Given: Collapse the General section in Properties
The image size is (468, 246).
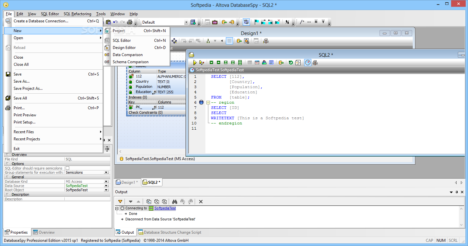Looking at the screenshot, I should click(7, 177).
